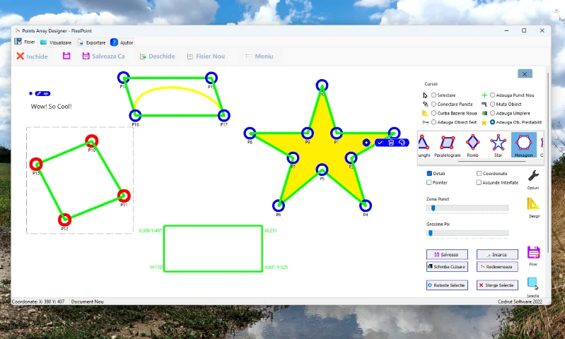Switch to the Vizualizare tab
Image resolution: width=565 pixels, height=339 pixels.
[57, 42]
